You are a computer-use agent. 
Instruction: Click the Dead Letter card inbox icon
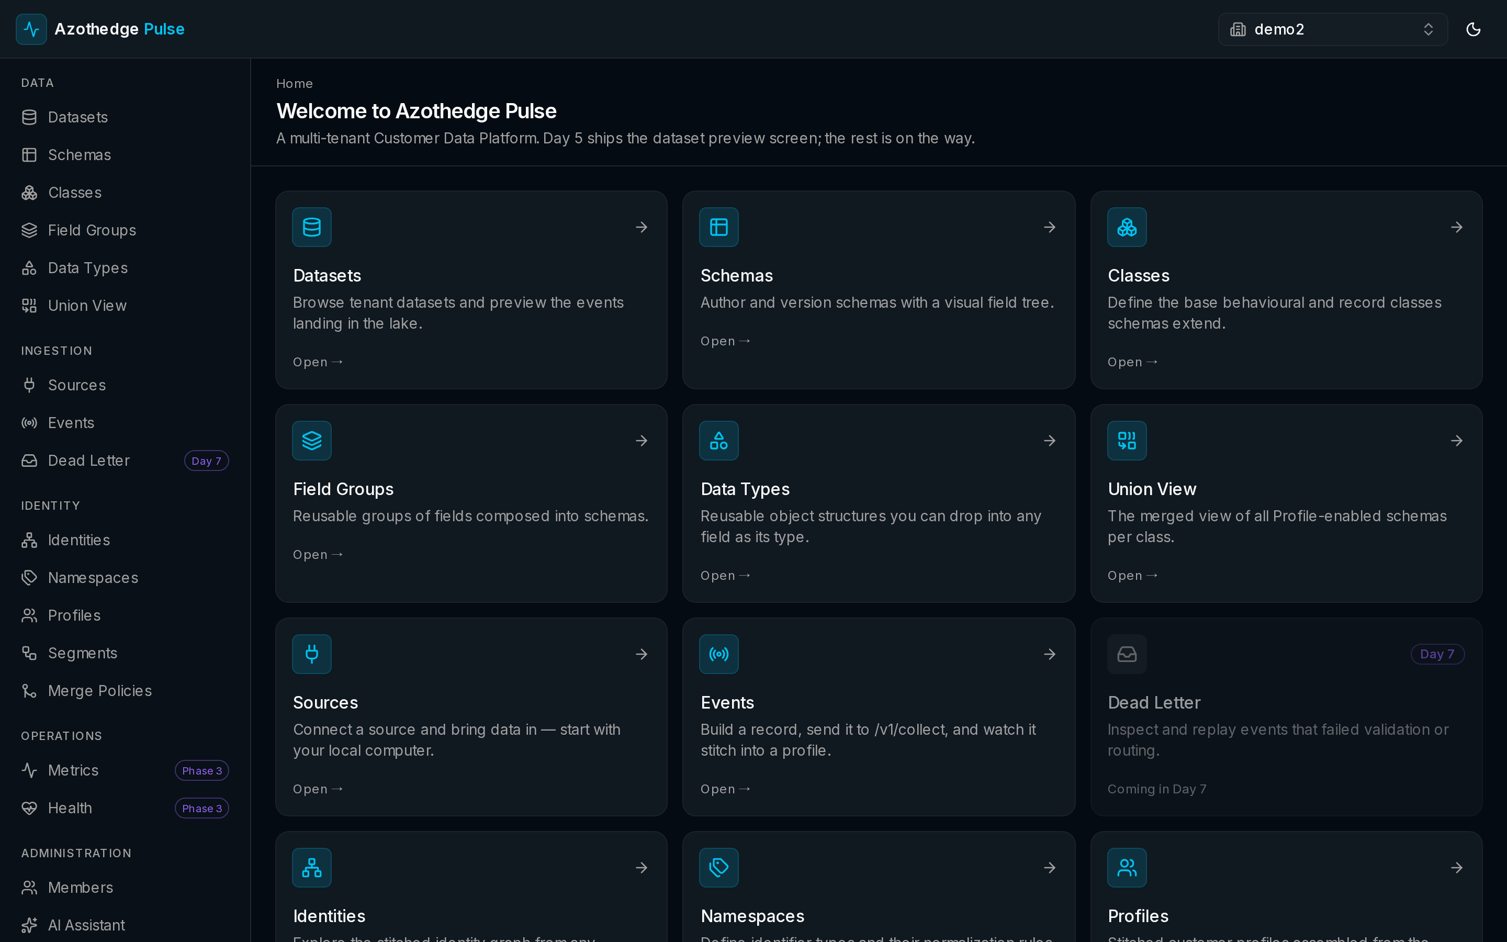click(x=1127, y=654)
